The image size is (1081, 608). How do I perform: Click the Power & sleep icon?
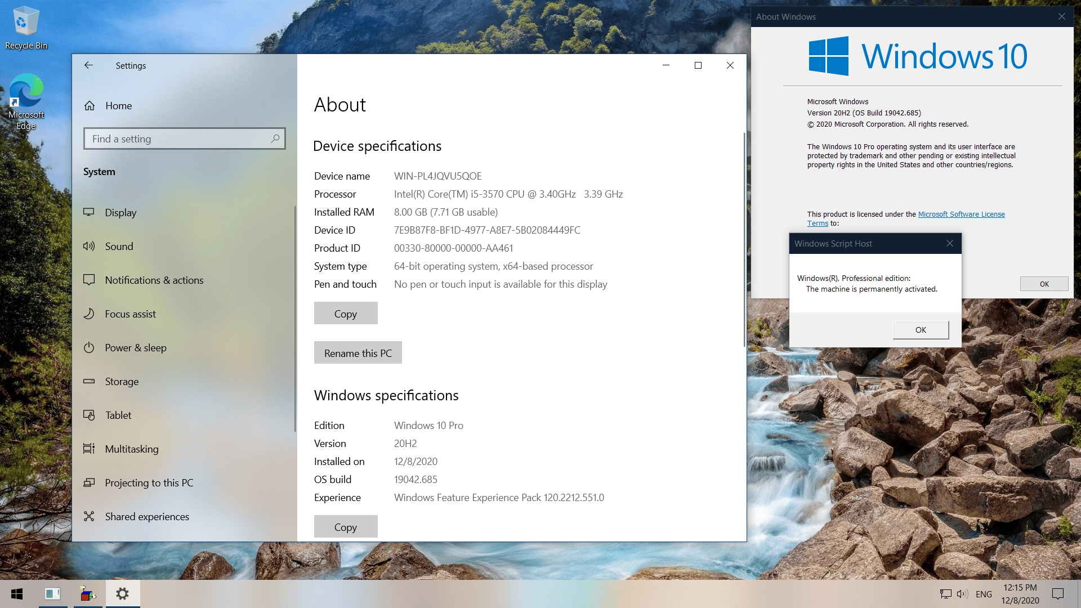point(89,347)
